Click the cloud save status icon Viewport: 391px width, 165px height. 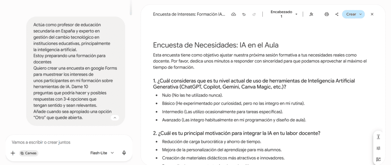[234, 15]
